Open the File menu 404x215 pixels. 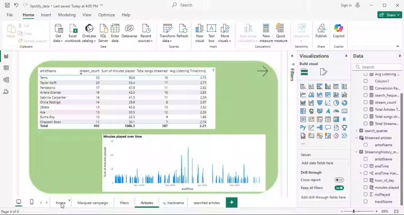click(10, 15)
